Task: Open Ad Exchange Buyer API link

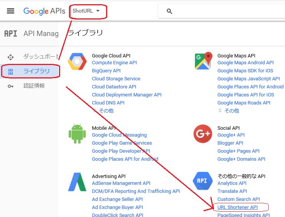Action: pos(118,207)
